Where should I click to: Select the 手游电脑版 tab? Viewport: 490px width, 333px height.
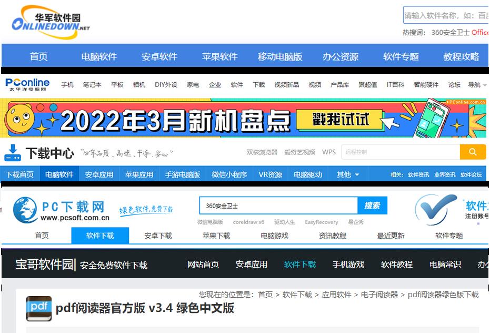coord(183,174)
